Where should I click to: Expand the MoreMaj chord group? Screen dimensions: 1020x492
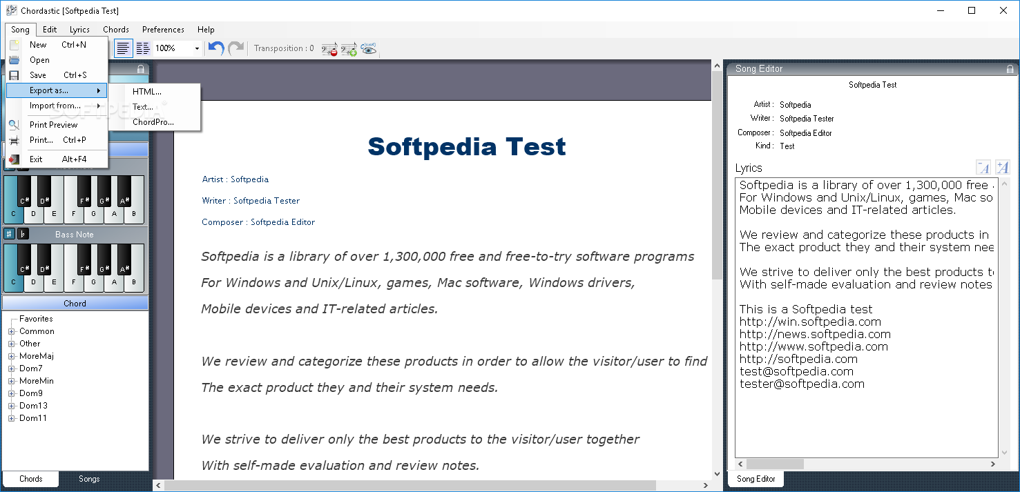11,357
